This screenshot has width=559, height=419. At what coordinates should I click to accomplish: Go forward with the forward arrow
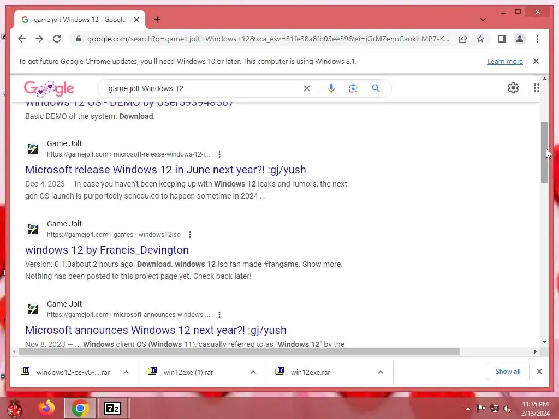point(39,39)
